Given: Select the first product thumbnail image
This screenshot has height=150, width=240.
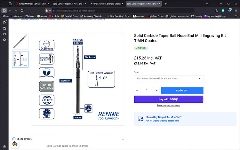Looking at the screenshot, I should coord(20,41).
